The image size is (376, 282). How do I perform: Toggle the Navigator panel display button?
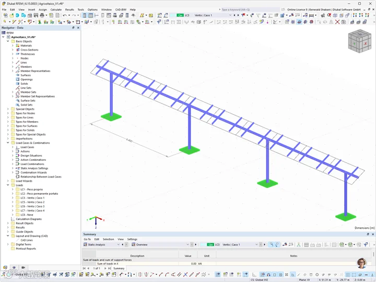[x=85, y=15]
